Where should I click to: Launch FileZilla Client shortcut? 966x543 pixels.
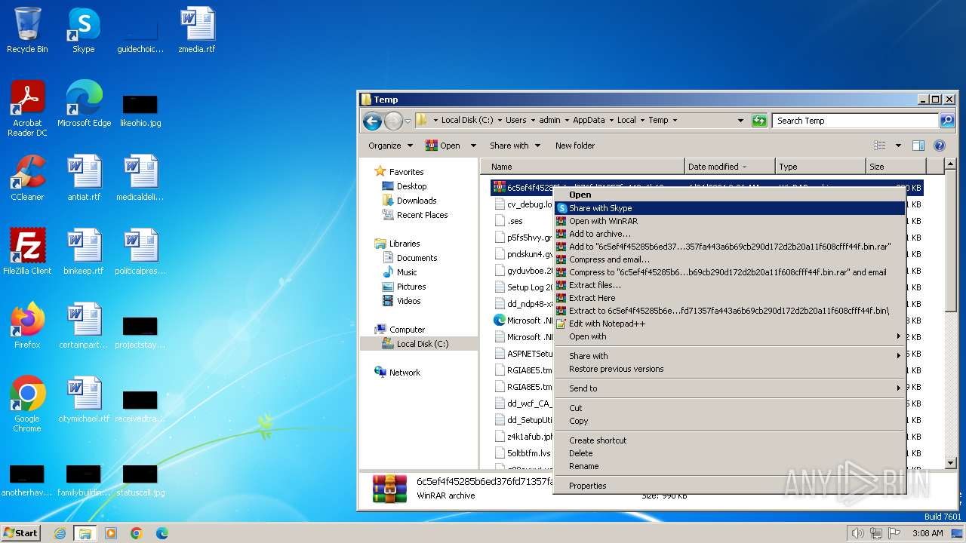pos(27,252)
